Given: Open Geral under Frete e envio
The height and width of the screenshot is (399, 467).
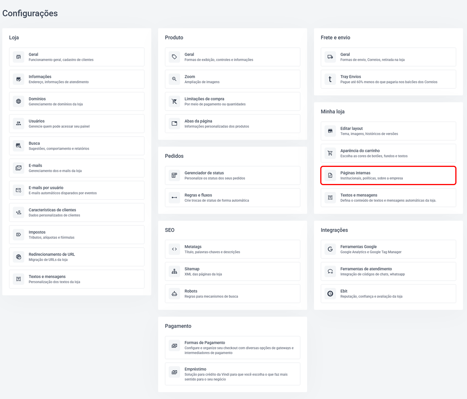Looking at the screenshot, I should tap(345, 54).
